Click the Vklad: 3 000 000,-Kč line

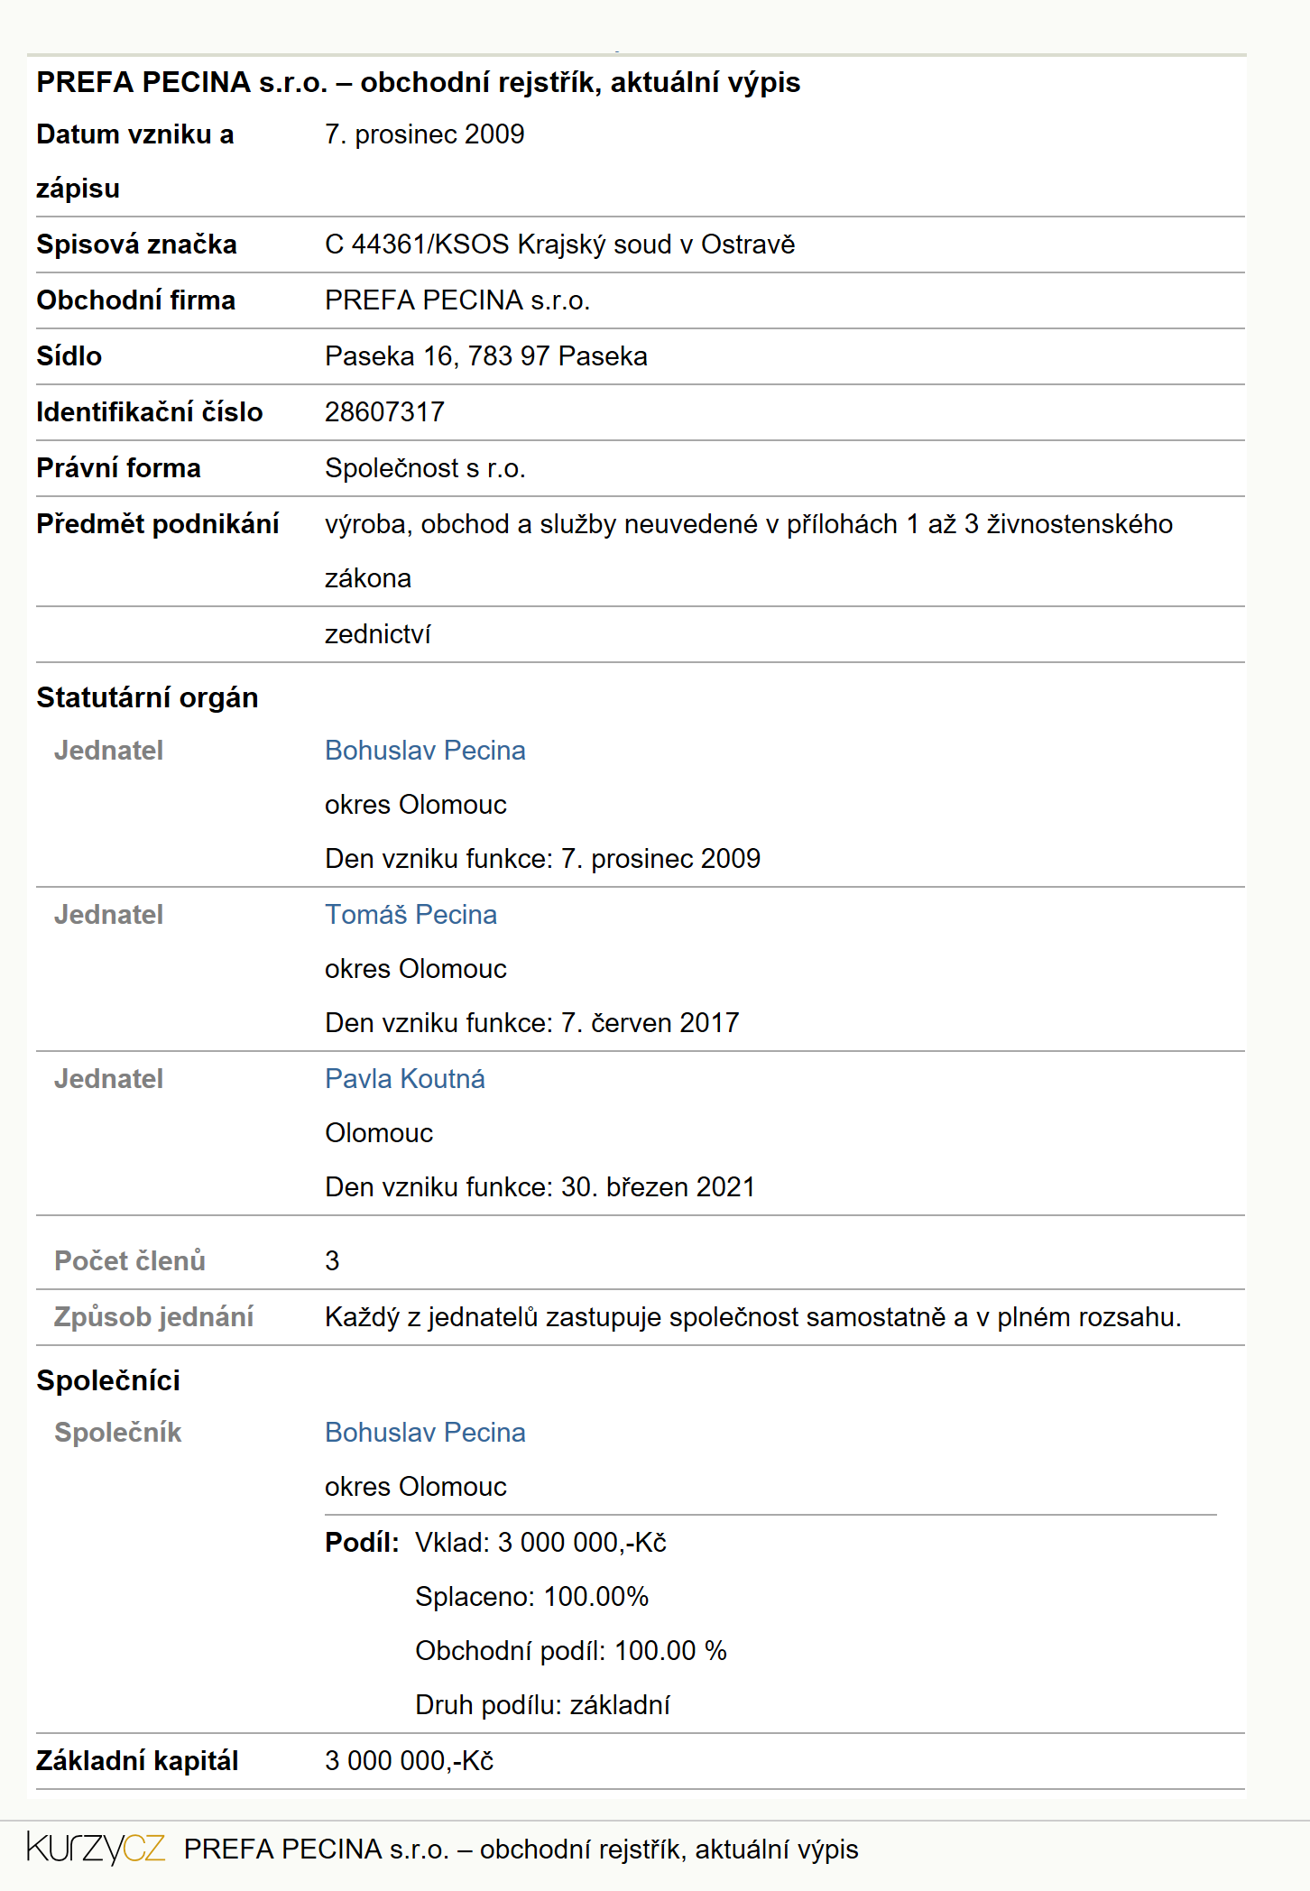click(x=540, y=1543)
